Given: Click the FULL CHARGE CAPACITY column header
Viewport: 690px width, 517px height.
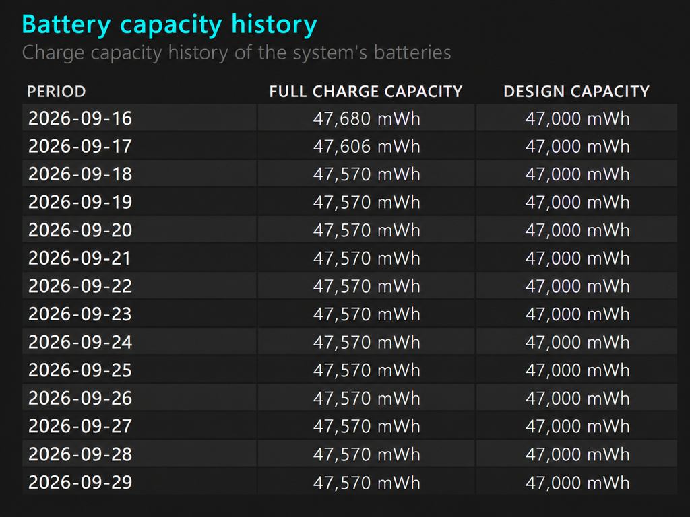Looking at the screenshot, I should pos(366,92).
